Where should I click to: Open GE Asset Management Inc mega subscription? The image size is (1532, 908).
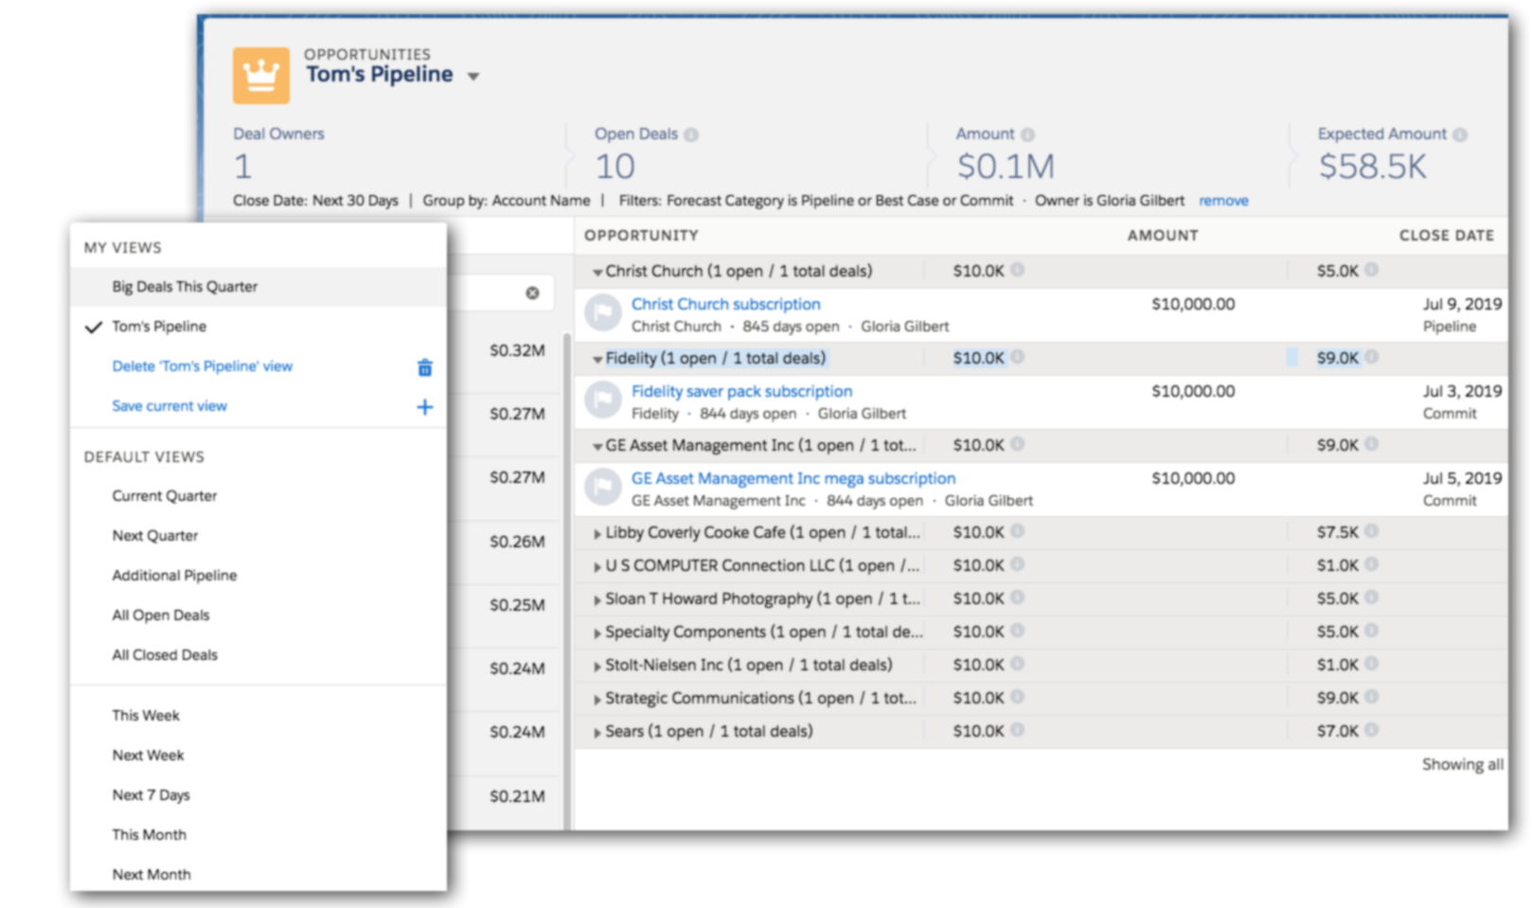793,478
